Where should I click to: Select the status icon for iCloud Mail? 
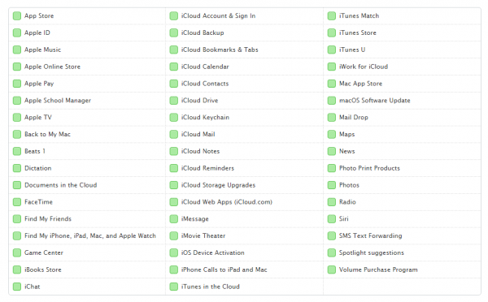(174, 134)
